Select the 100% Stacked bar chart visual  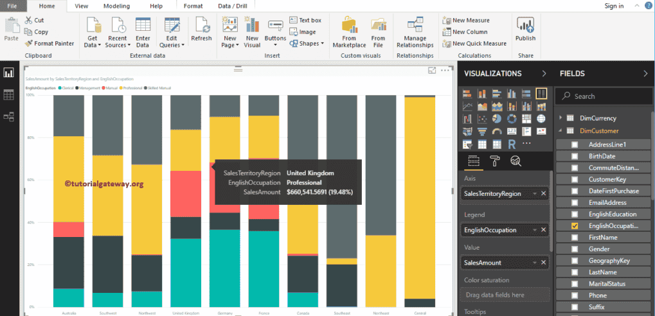[x=526, y=94]
